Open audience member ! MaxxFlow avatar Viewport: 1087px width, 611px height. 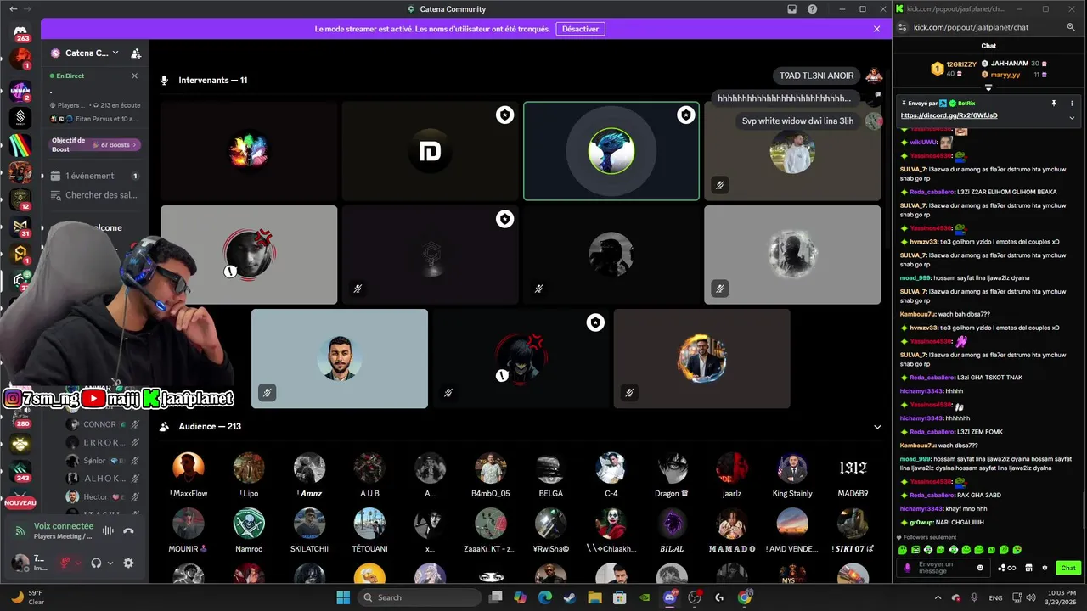coord(189,468)
